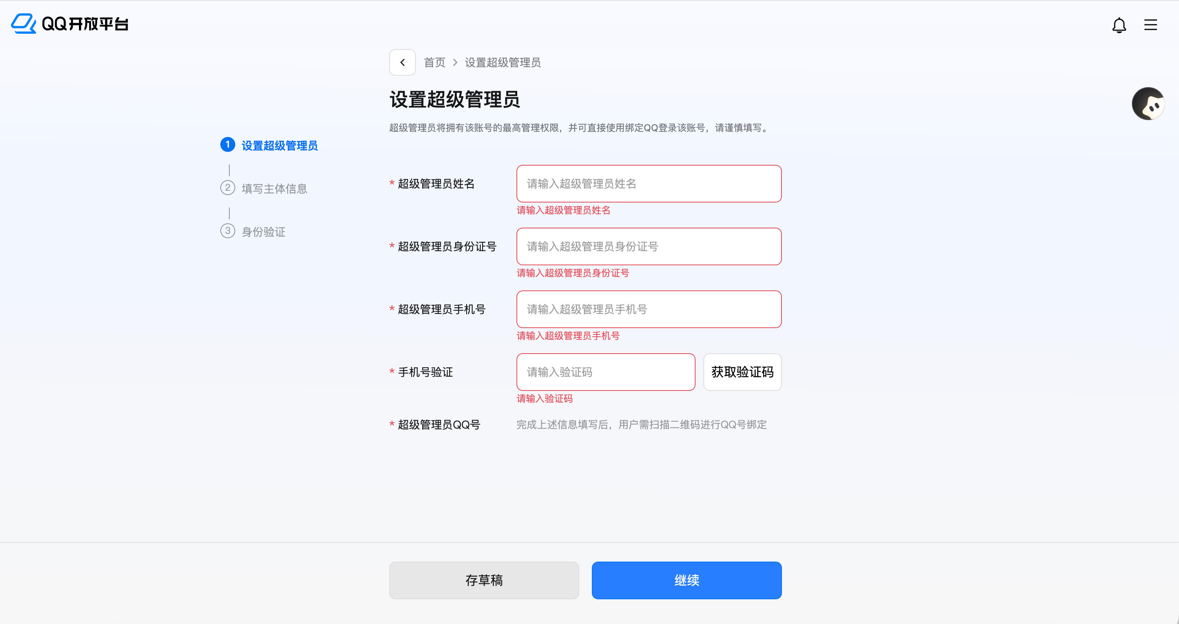The image size is (1179, 624).
Task: Focus the 超级管理员身份证号 input field
Action: 648,246
